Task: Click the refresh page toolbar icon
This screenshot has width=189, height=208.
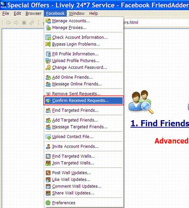Action: click(x=32, y=23)
